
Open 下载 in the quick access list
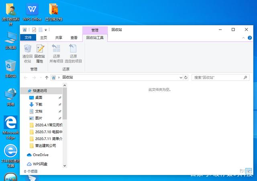coord(39,104)
